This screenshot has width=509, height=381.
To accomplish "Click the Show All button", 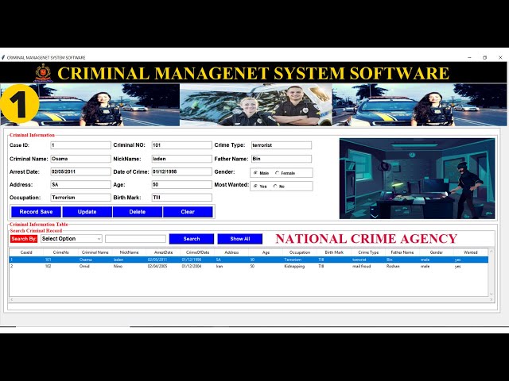I will pyautogui.click(x=240, y=239).
